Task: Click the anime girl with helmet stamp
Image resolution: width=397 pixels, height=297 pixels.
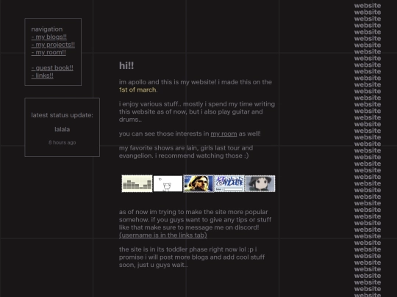Action: (260, 183)
